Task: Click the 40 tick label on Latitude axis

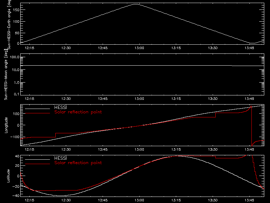Action: pyautogui.click(x=17, y=156)
